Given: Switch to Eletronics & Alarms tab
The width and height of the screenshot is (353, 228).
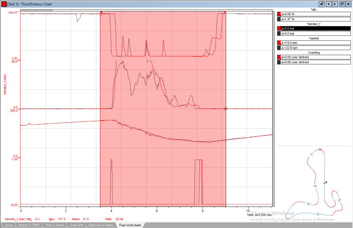Looking at the screenshot, I should click(101, 225).
